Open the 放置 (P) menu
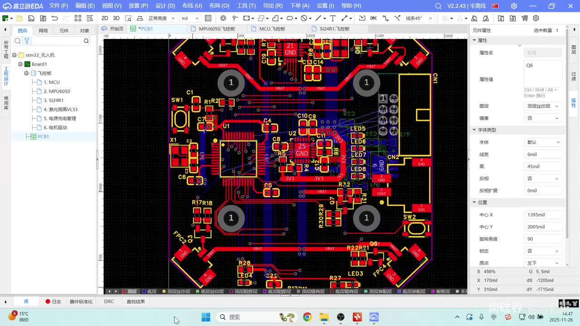This screenshot has width=580, height=326. 138,6
